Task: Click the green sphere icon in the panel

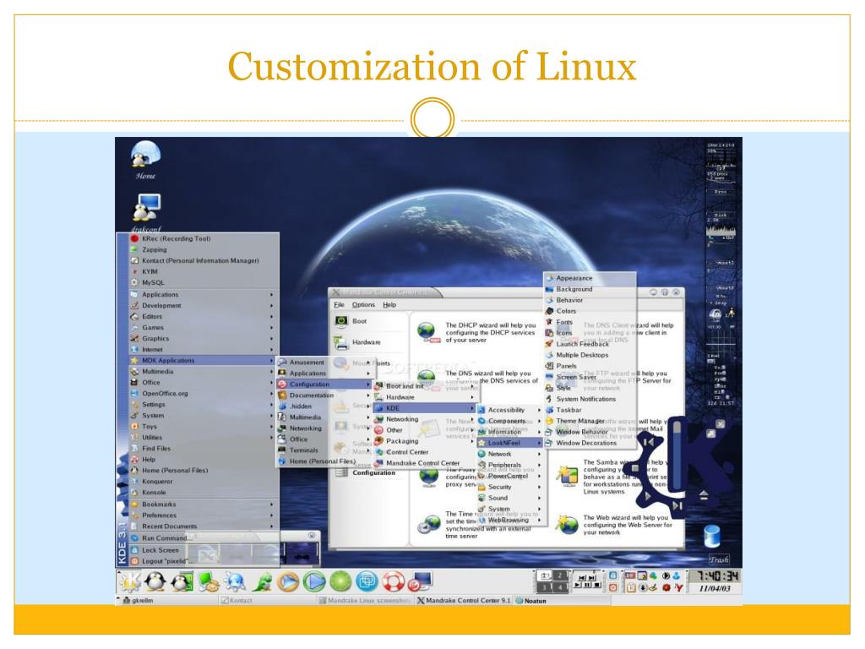Action: [x=340, y=581]
